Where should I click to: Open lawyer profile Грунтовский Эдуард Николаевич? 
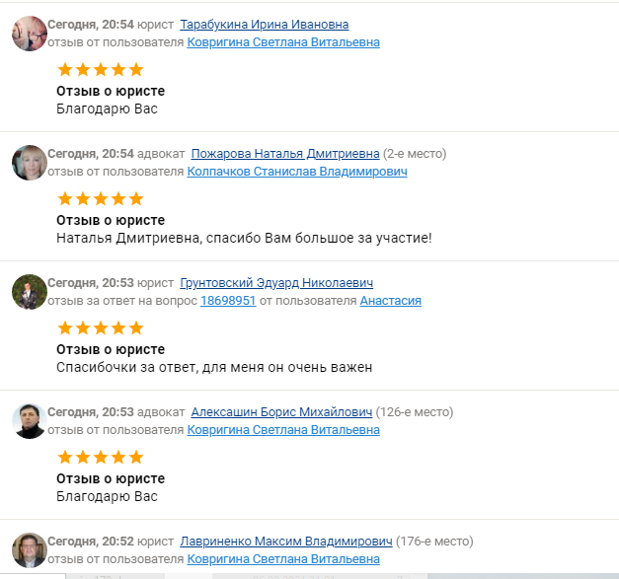pos(276,283)
